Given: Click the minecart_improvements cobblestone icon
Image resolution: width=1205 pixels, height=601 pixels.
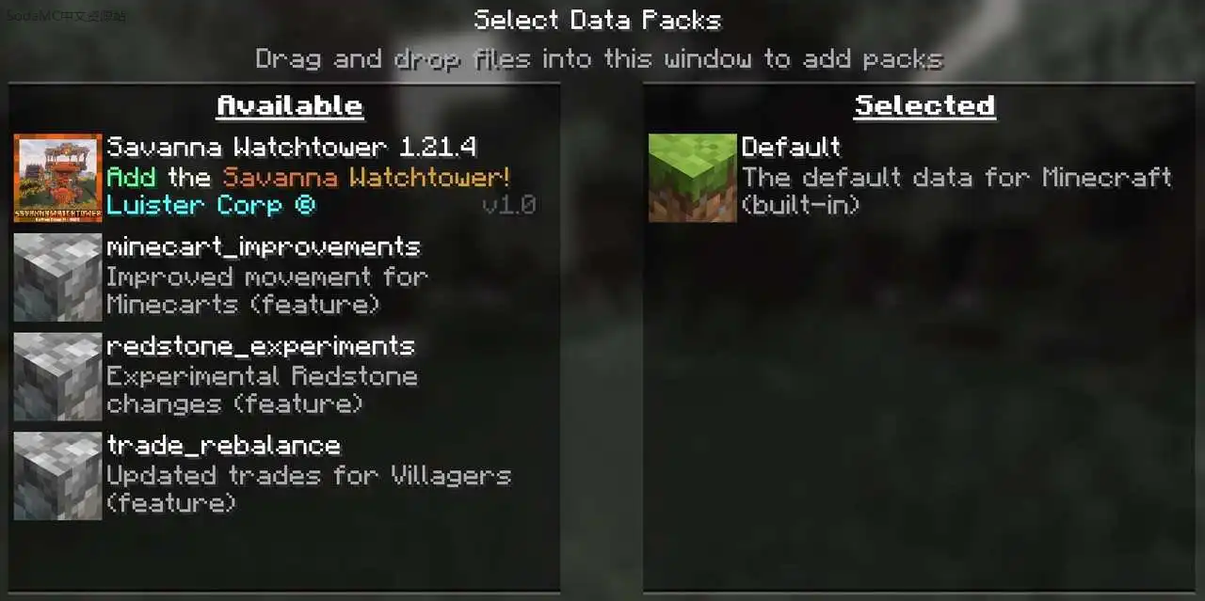Looking at the screenshot, I should [x=57, y=277].
